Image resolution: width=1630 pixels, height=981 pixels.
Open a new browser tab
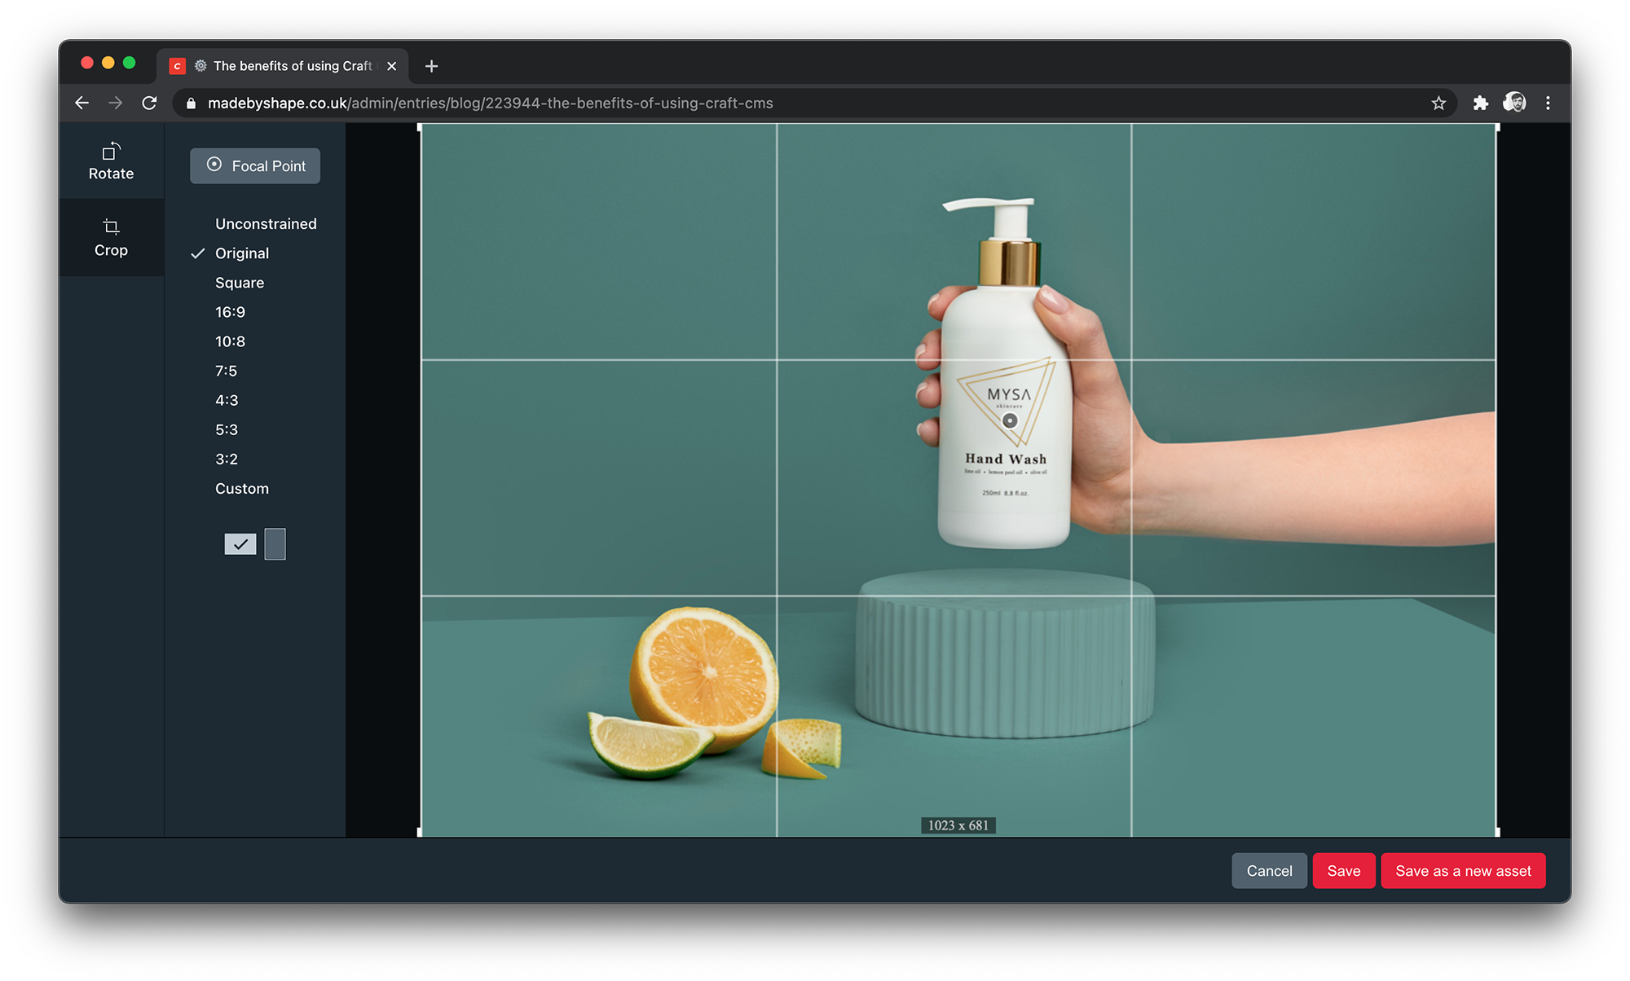431,66
